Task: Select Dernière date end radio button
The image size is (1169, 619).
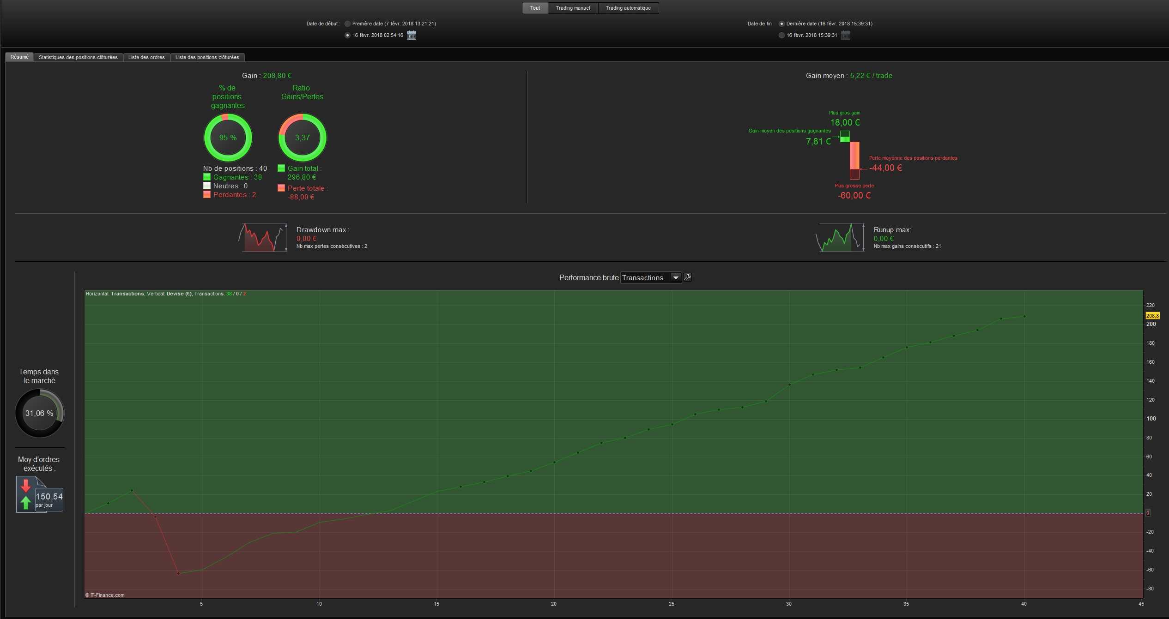Action: point(781,24)
